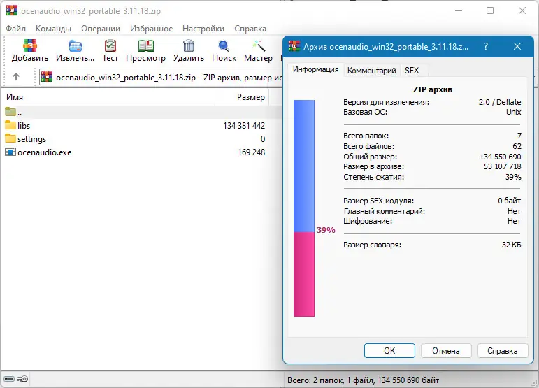Screen dimensions: 539x388
Task: Click the size value 169 248
Action: [251, 152]
